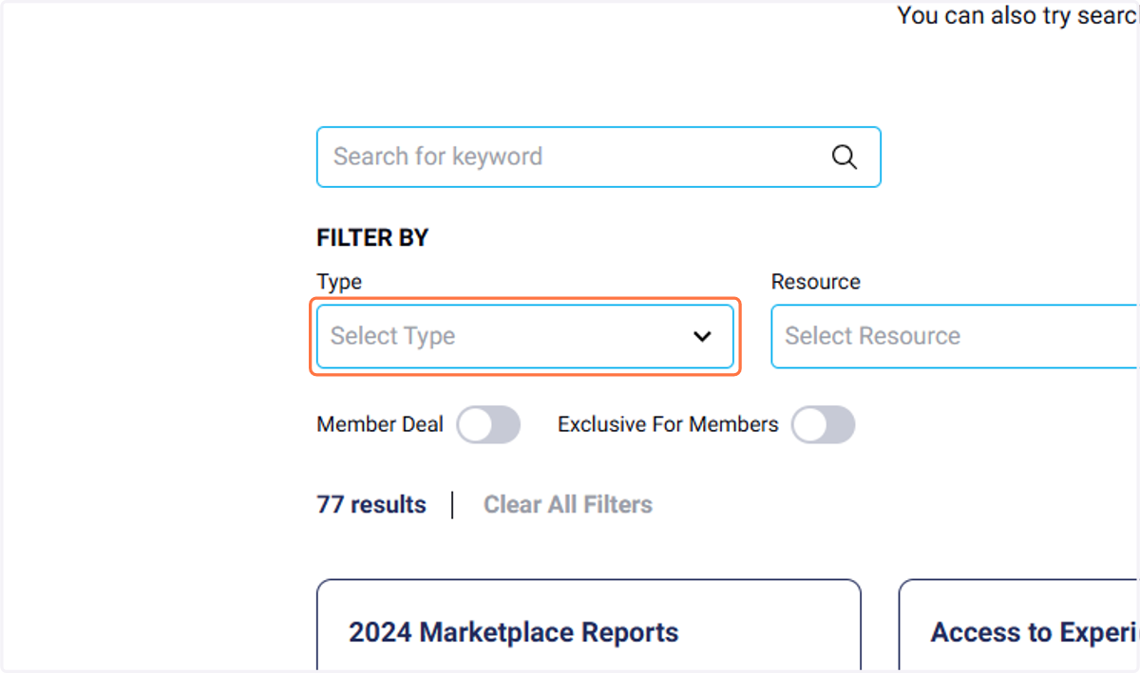Open the Select Resource dropdown

[x=955, y=336]
